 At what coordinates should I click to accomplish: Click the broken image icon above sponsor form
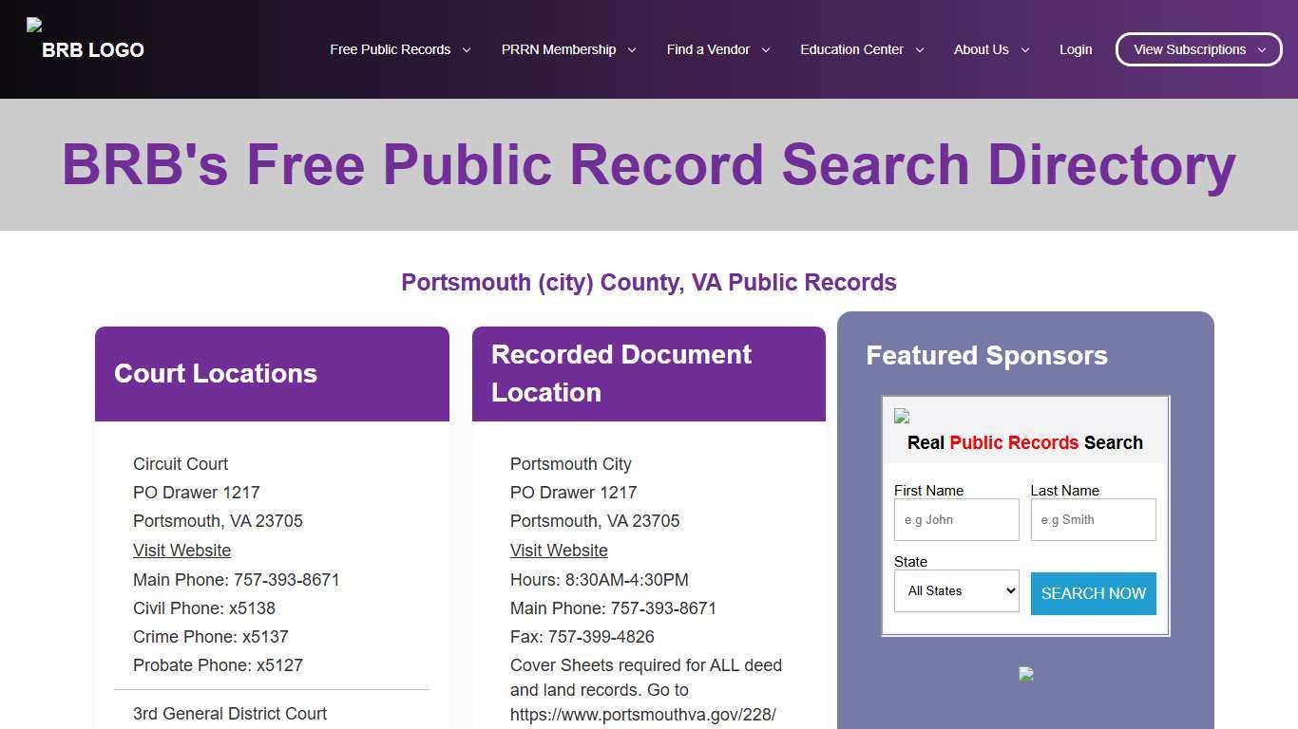point(901,416)
